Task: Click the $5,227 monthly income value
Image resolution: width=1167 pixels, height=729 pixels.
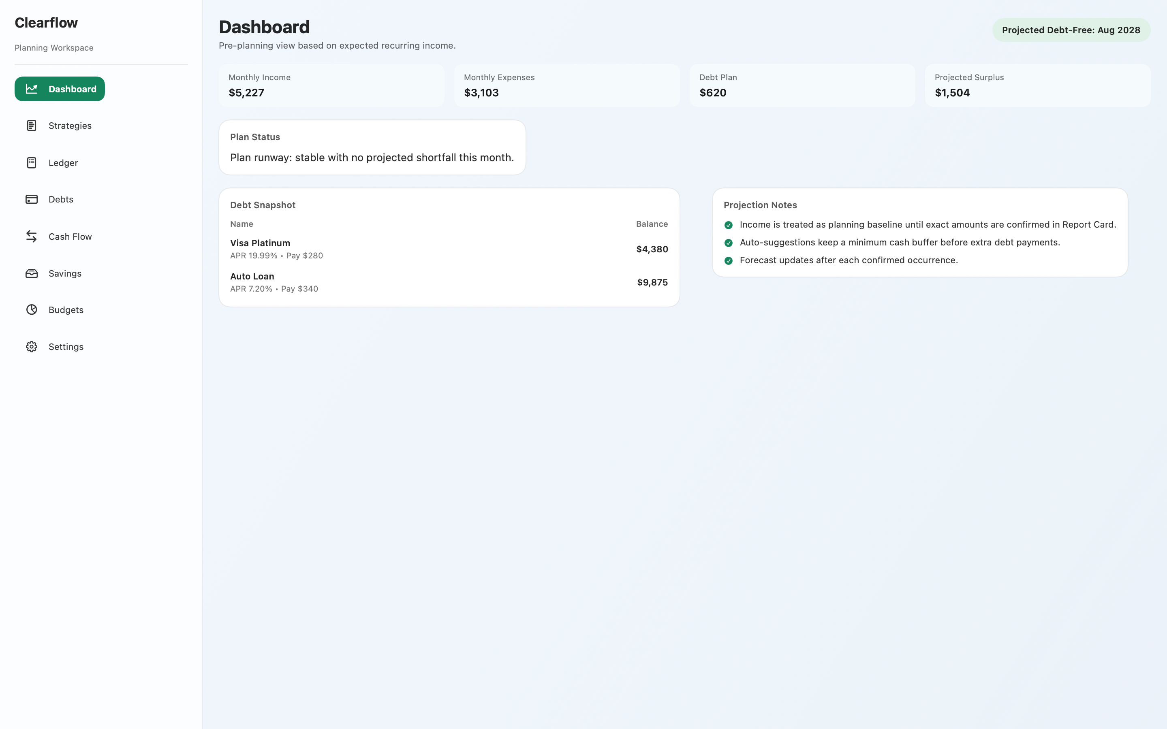Action: point(246,93)
